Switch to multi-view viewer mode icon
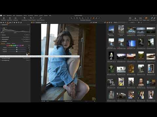 point(32,22)
